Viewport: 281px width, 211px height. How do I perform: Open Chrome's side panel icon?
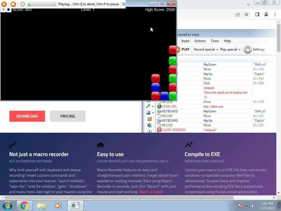coord(257,14)
